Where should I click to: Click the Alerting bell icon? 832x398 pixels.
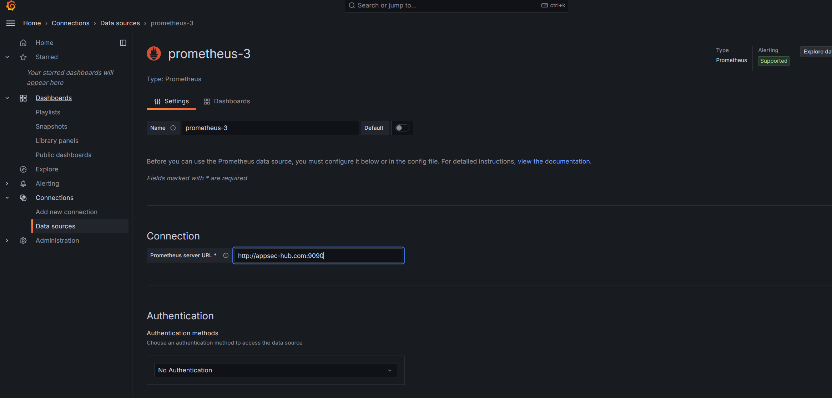[23, 184]
